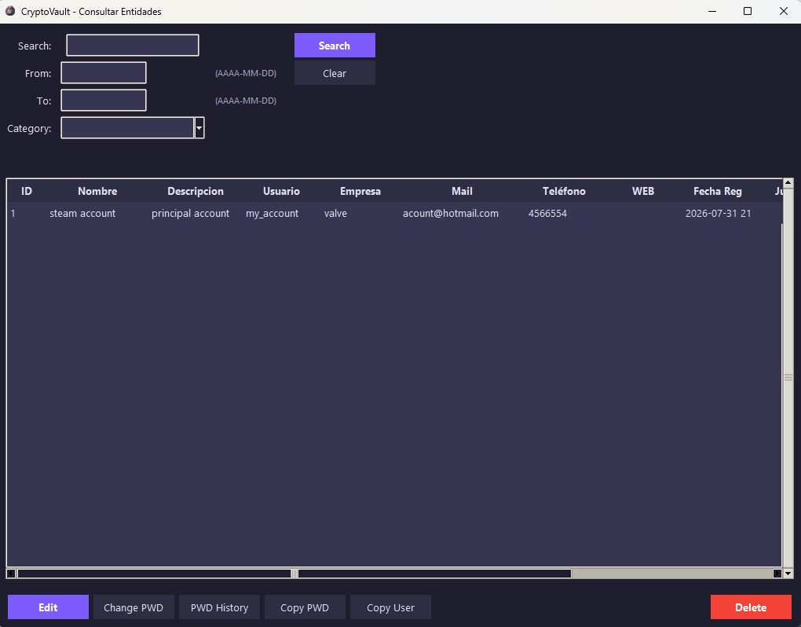Maximize the CryptoVault window
801x627 pixels.
(x=748, y=11)
